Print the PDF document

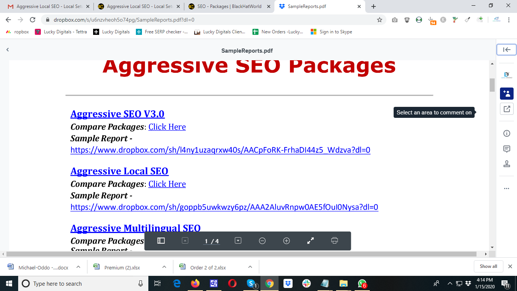pos(334,241)
